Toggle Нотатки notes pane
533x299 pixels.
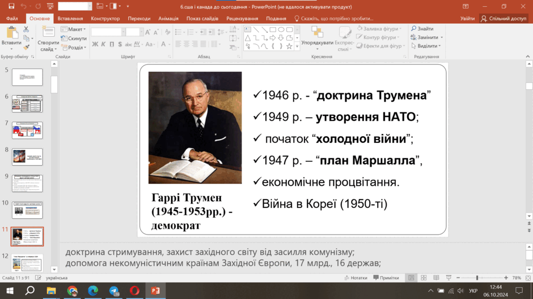click(356, 278)
